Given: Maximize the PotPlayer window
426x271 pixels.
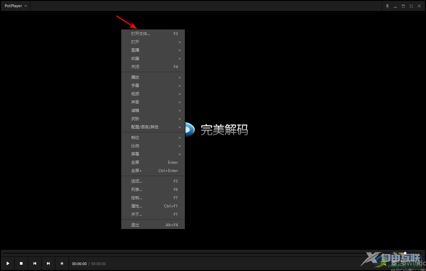Looking at the screenshot, I should 403,6.
